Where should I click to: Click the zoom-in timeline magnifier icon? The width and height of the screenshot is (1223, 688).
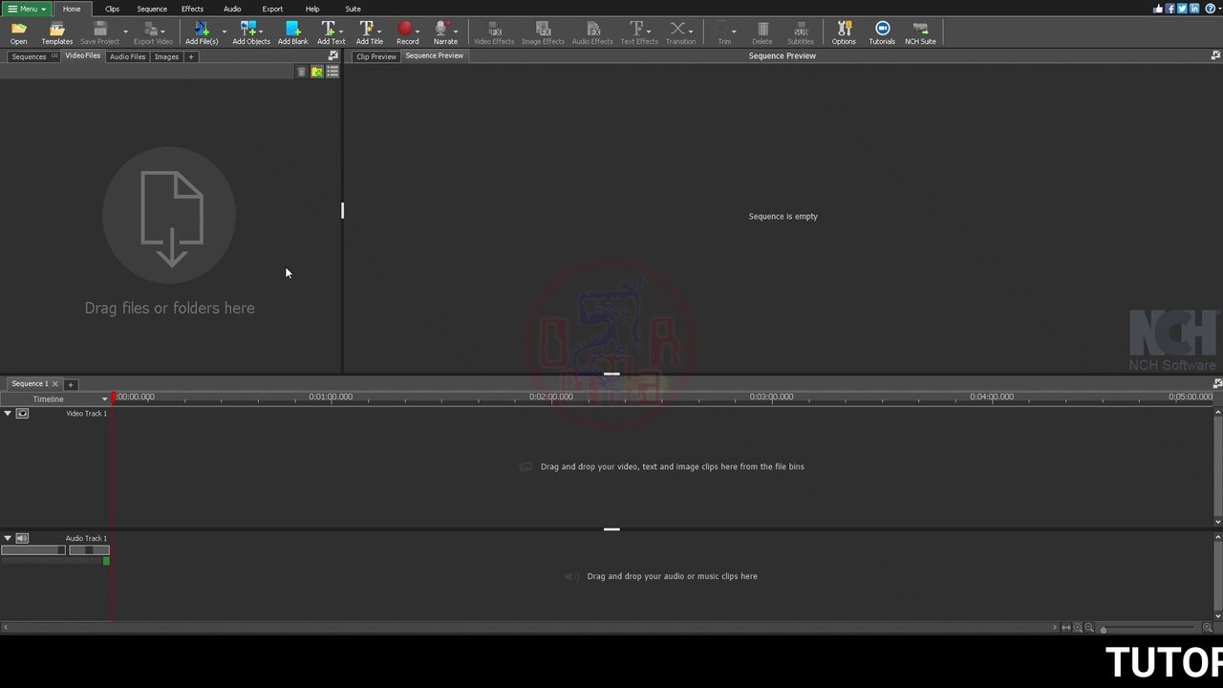click(x=1207, y=628)
